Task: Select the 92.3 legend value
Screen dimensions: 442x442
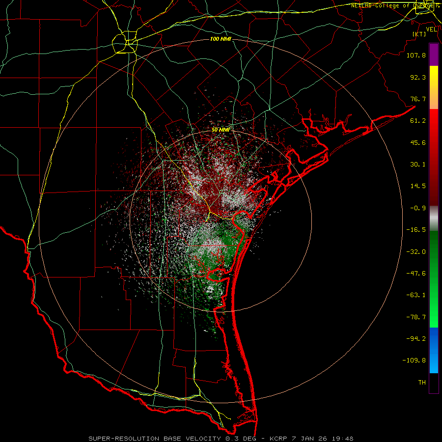Action: (418, 77)
